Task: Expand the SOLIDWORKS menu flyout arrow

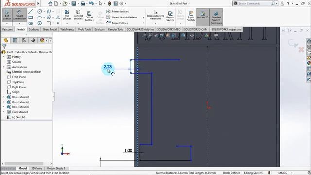Action: pos(38,3)
